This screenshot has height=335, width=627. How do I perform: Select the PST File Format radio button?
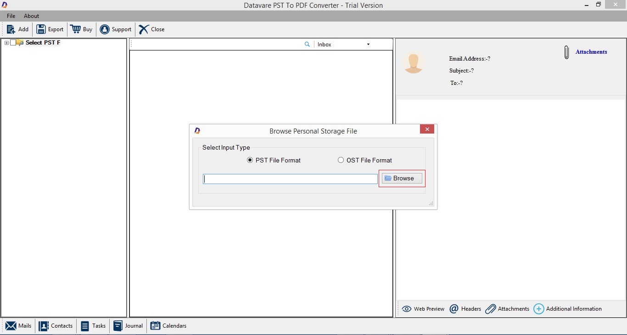[250, 160]
